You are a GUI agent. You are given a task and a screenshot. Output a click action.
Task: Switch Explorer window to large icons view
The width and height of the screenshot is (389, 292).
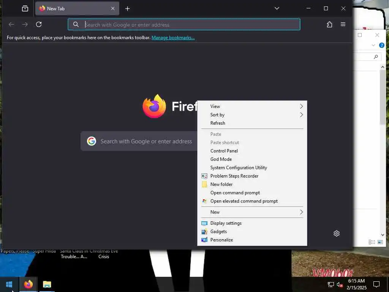[380, 242]
